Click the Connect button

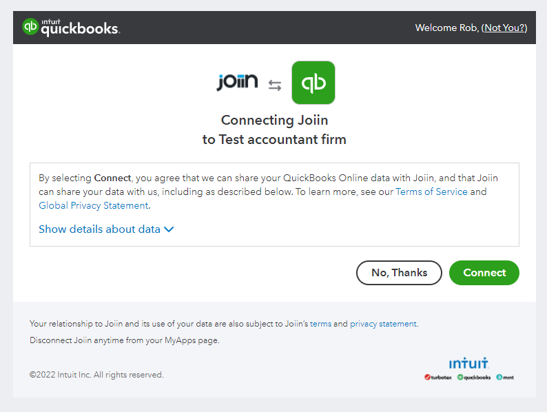pyautogui.click(x=484, y=273)
